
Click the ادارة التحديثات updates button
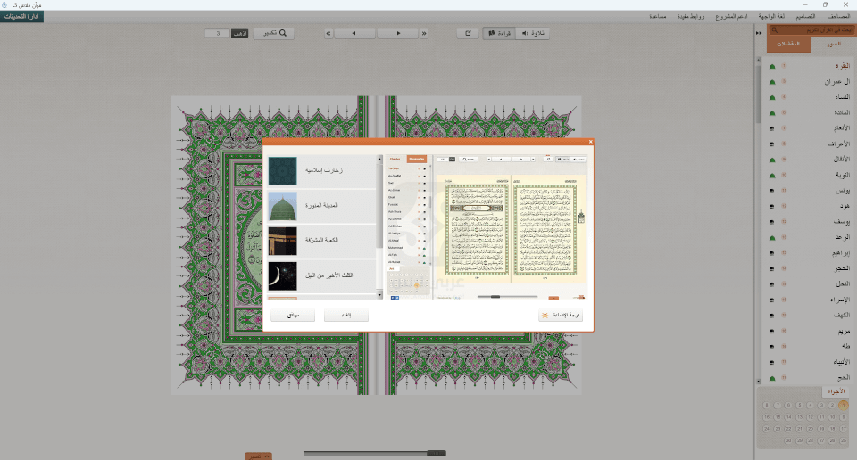(21, 16)
